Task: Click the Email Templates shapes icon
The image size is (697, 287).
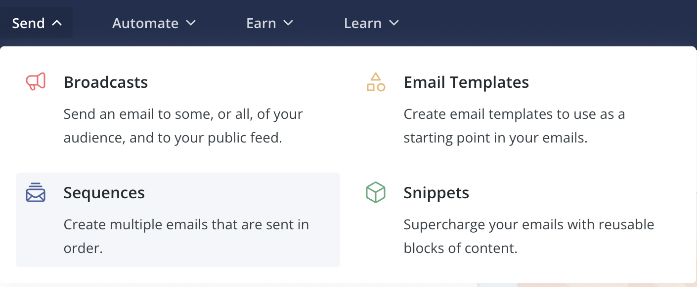Action: point(376,82)
